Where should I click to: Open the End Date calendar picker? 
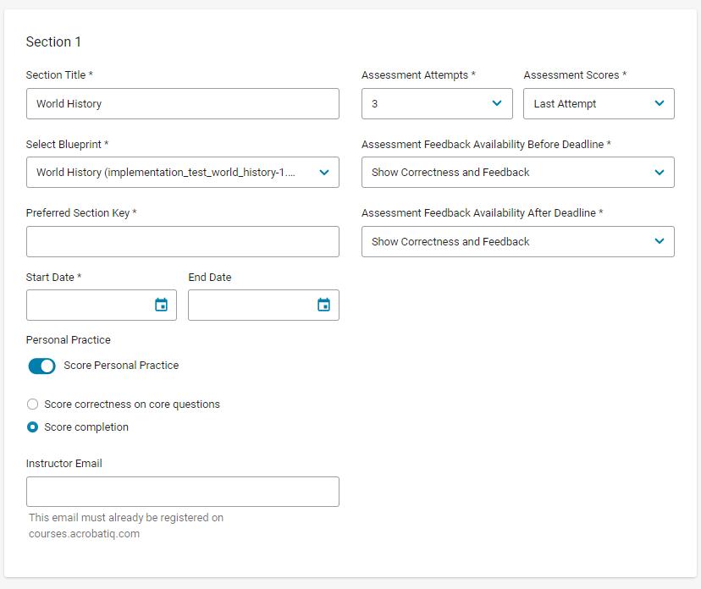tap(323, 305)
